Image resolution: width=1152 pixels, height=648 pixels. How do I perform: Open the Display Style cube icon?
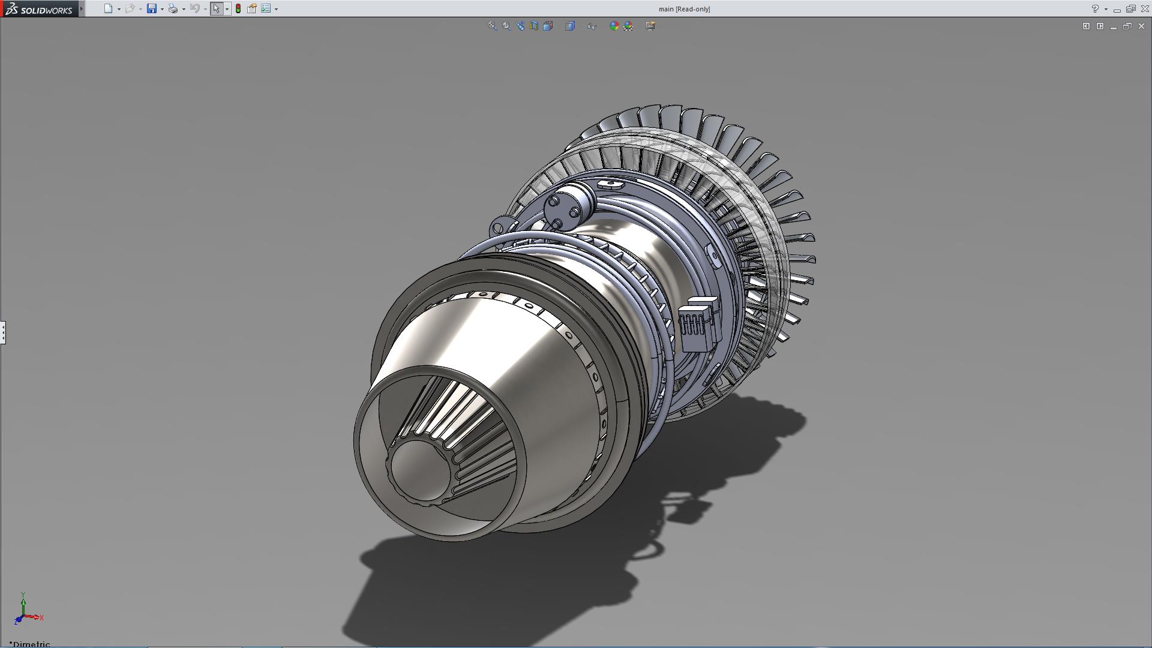pyautogui.click(x=570, y=26)
